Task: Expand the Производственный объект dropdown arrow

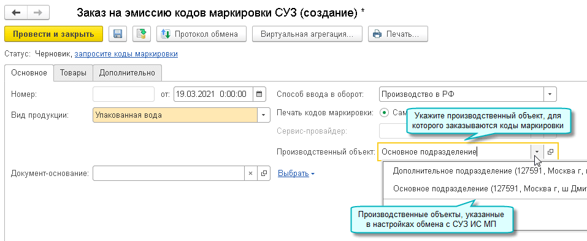Action: [x=537, y=152]
